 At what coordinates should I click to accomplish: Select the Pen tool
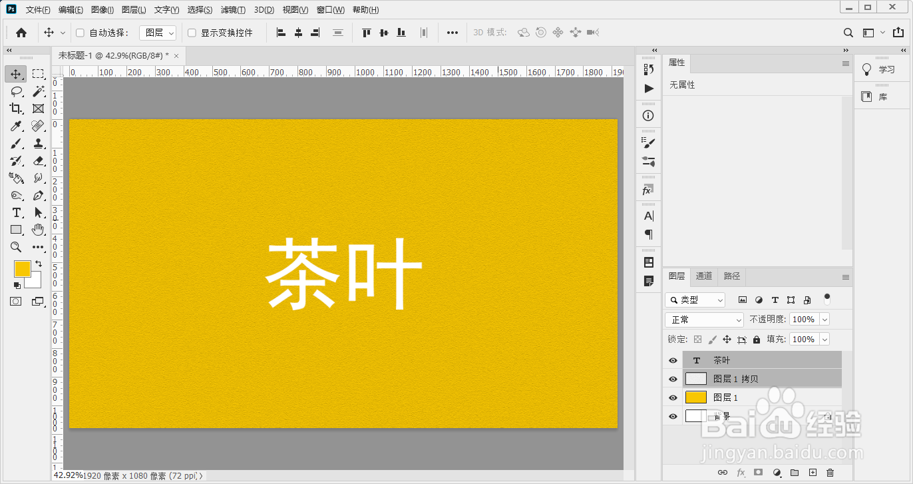coord(38,195)
